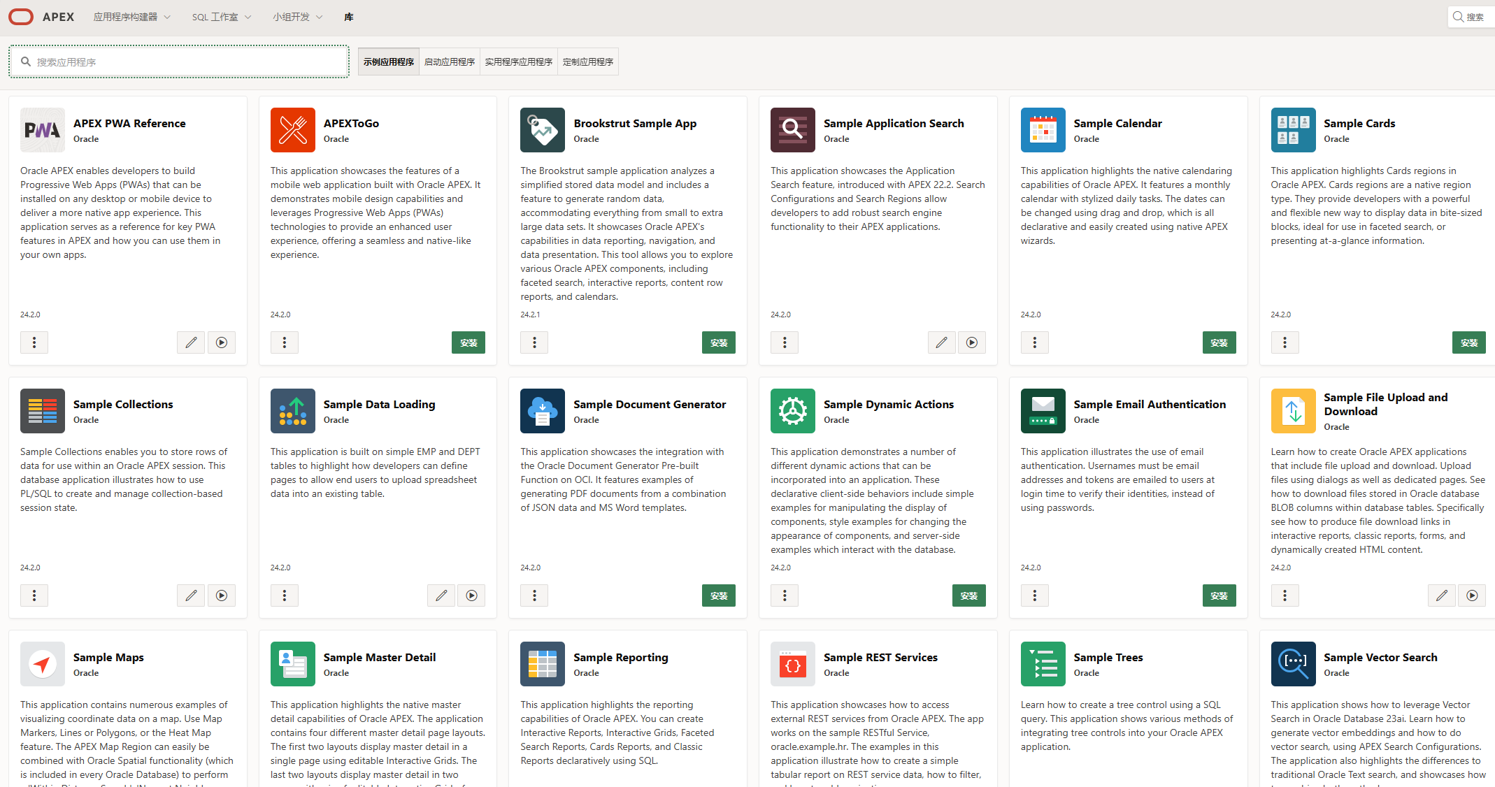Run the Sample Collections app
The height and width of the screenshot is (787, 1495).
pos(222,595)
